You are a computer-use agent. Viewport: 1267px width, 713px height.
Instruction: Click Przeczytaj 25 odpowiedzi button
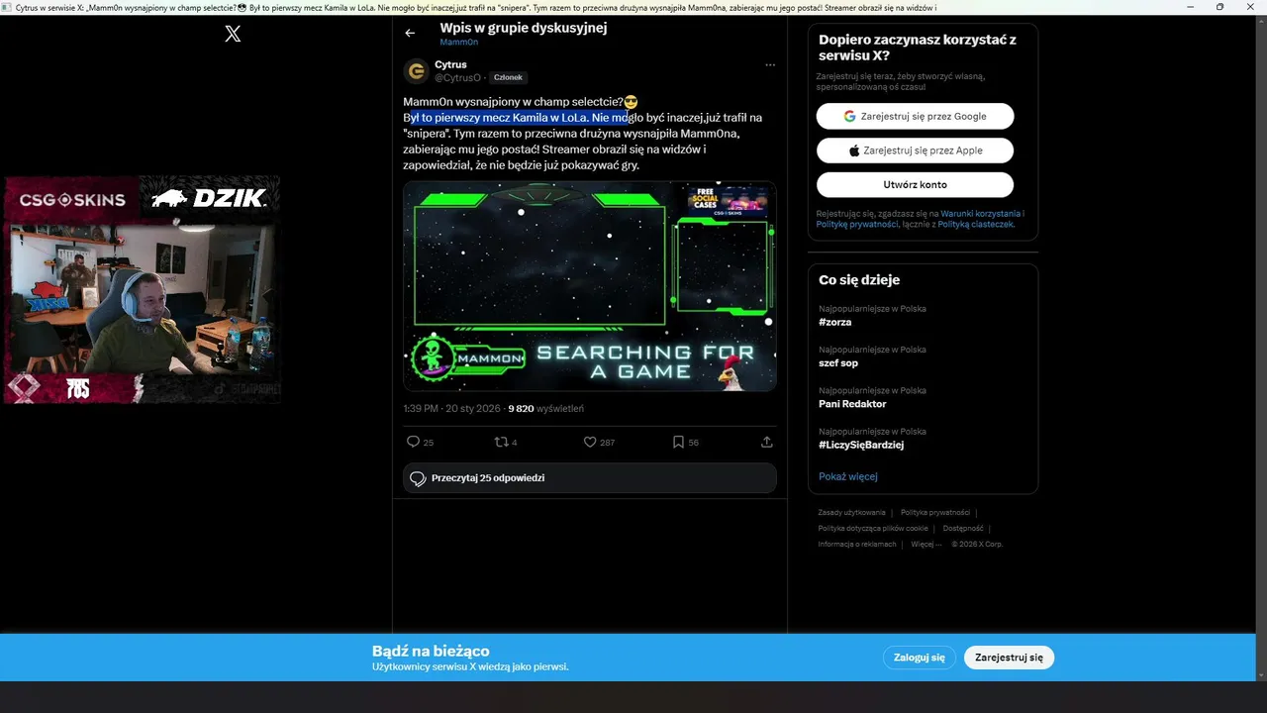(x=590, y=478)
